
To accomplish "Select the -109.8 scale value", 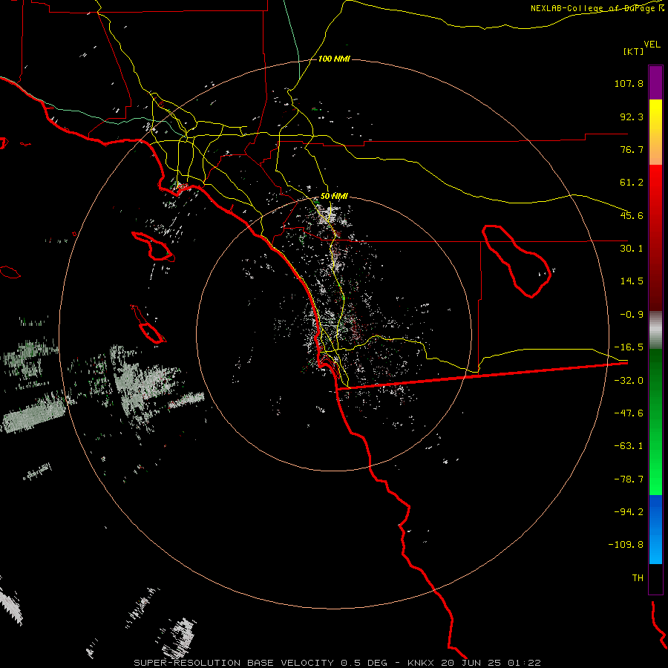I will point(626,545).
